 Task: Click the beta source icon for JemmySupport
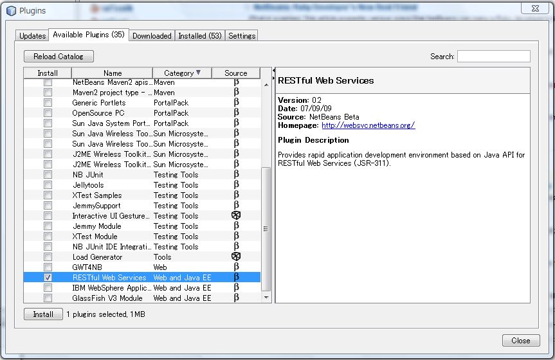(x=236, y=205)
